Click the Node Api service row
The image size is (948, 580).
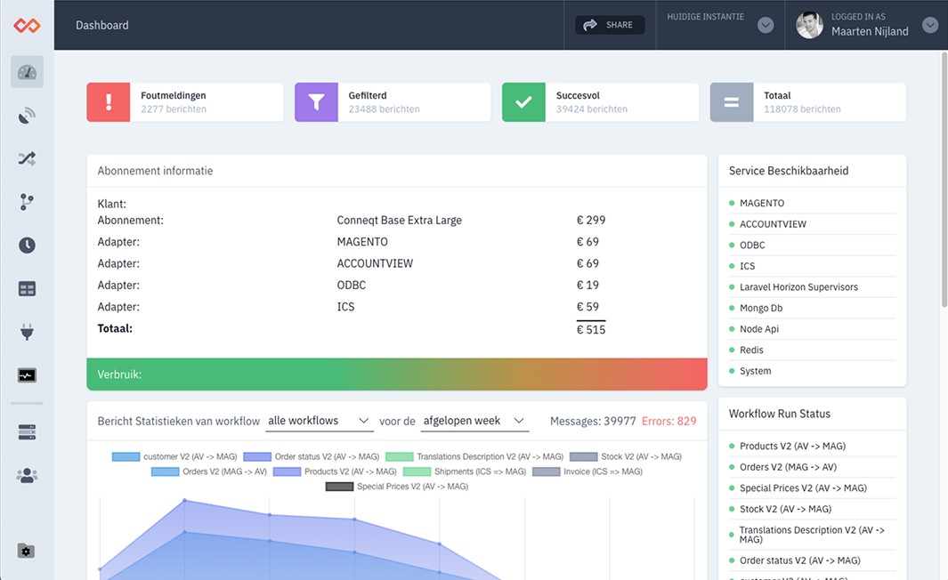[x=812, y=329]
